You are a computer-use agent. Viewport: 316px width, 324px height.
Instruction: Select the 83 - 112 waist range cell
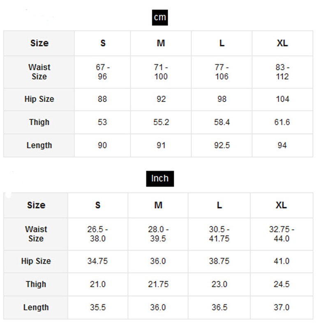(282, 72)
